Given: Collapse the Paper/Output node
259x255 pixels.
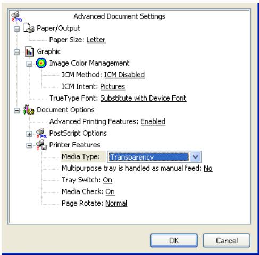Looking at the screenshot, I should coord(17,29).
